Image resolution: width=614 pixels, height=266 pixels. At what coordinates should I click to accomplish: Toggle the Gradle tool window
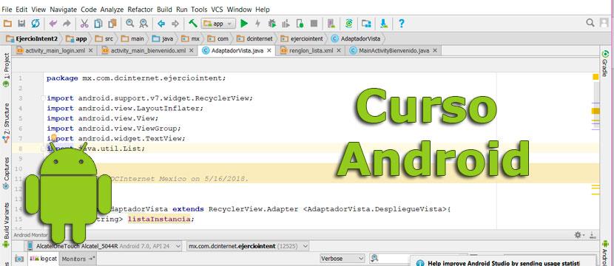[605, 64]
